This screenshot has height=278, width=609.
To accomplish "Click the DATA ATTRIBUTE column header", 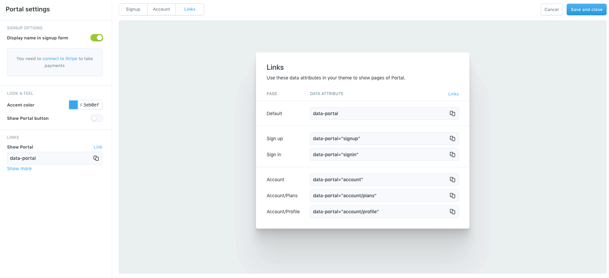I will tap(327, 94).
